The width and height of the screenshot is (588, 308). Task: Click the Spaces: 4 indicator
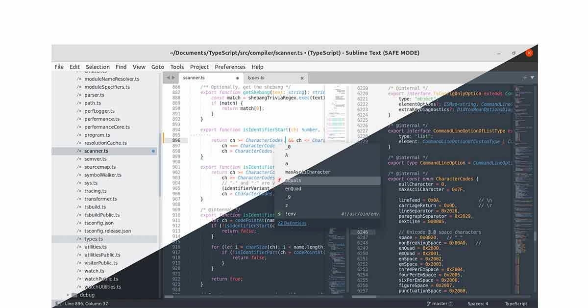(x=477, y=303)
